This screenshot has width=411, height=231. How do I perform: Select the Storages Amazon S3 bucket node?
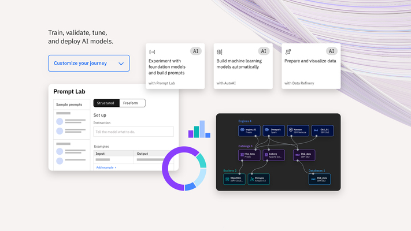click(x=258, y=179)
